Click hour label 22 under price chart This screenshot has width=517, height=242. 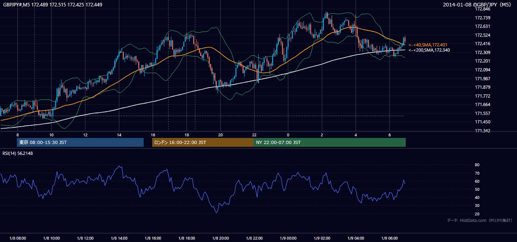click(254, 135)
